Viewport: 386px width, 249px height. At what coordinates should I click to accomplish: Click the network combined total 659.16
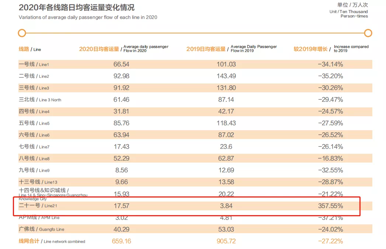pos(121,241)
